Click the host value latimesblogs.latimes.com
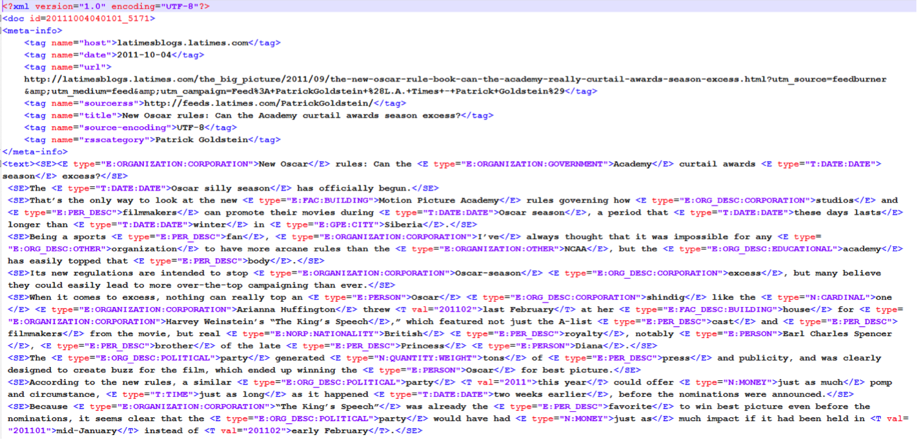The width and height of the screenshot is (917, 439). pyautogui.click(x=182, y=42)
